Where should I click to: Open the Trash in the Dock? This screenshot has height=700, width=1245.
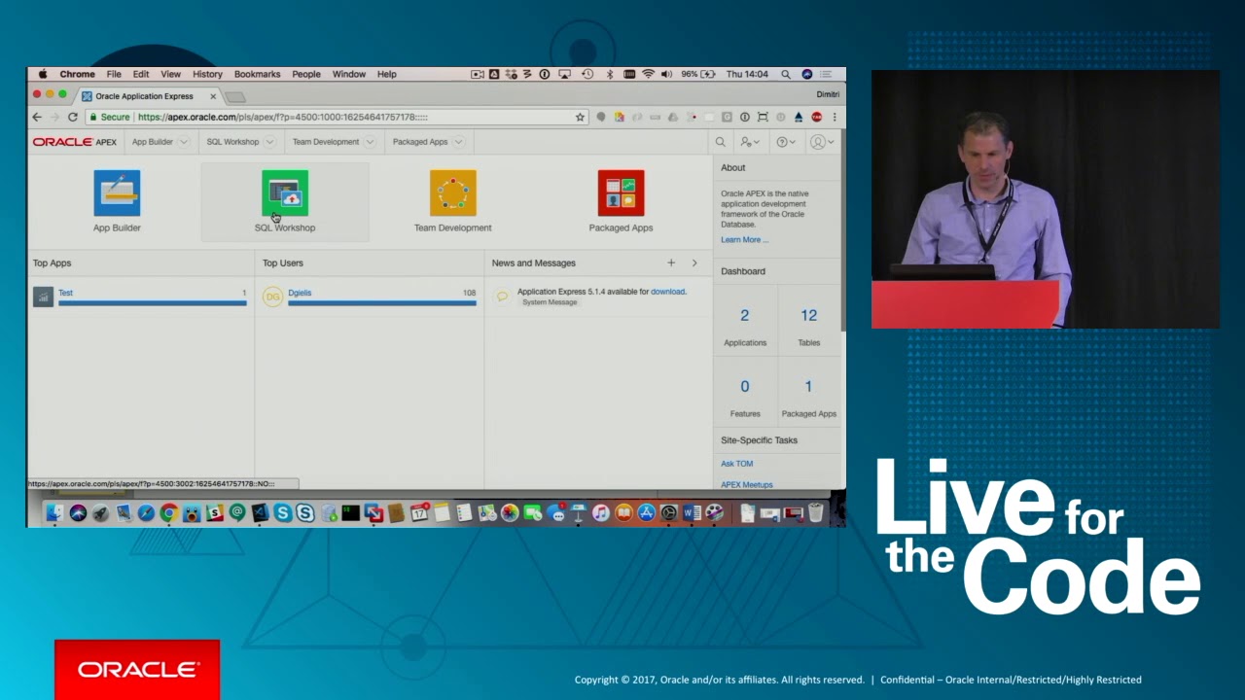tap(815, 513)
